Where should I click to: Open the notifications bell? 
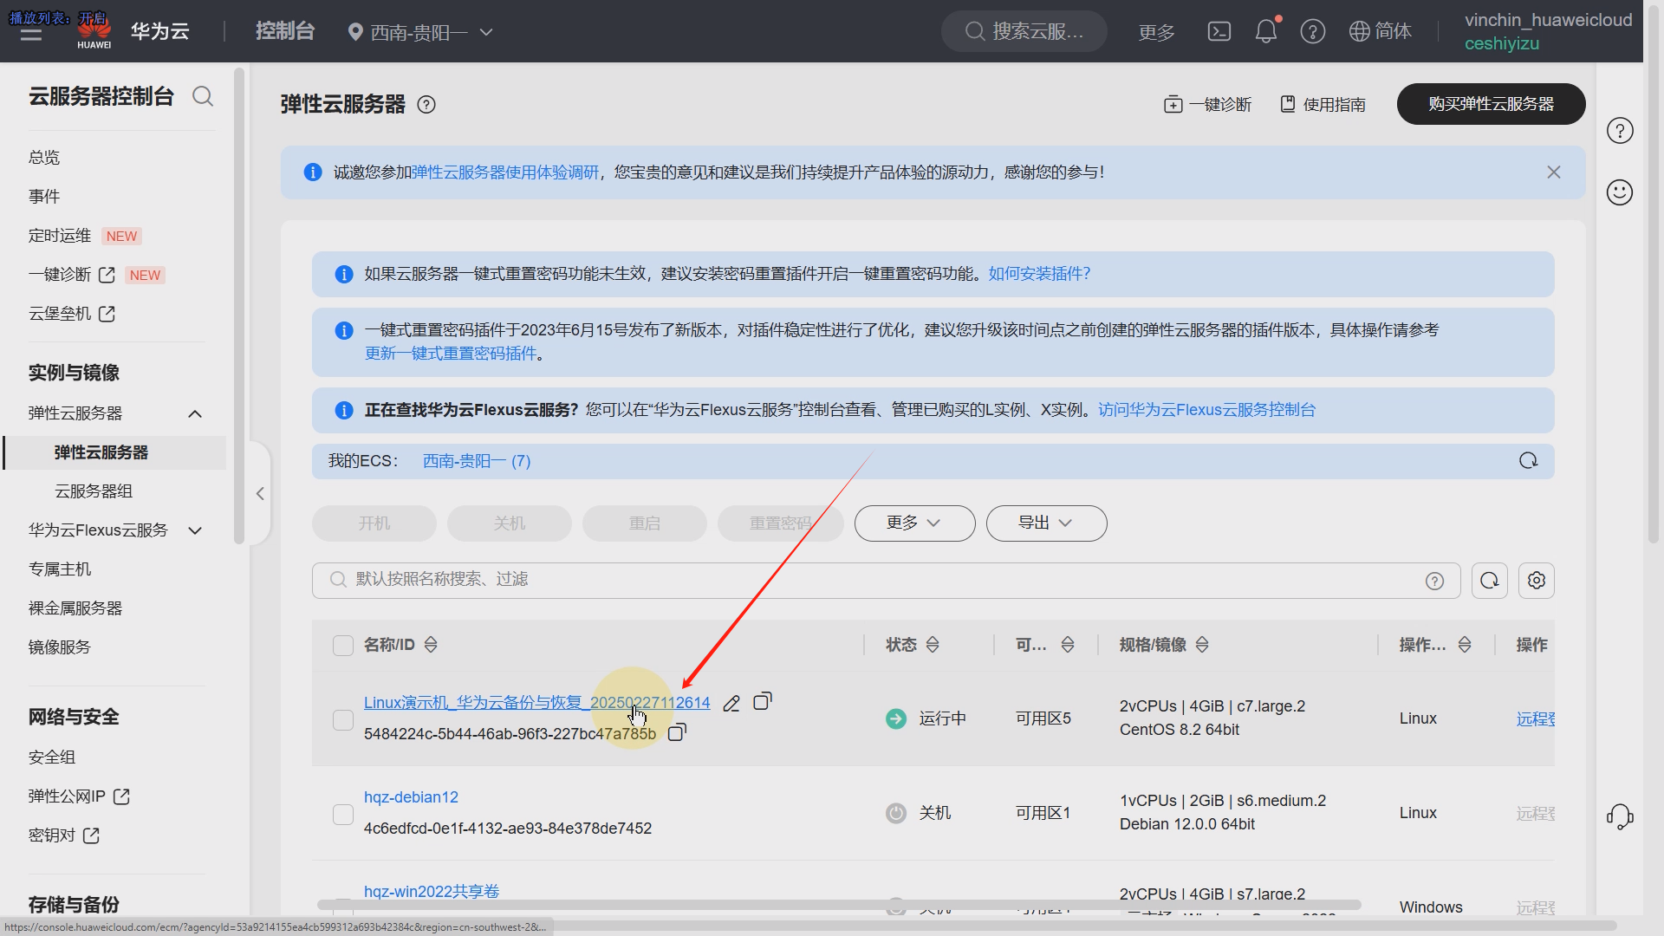click(x=1265, y=32)
